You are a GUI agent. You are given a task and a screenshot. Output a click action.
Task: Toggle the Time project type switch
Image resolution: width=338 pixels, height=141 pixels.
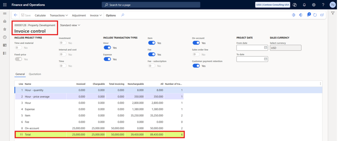pos(63,66)
